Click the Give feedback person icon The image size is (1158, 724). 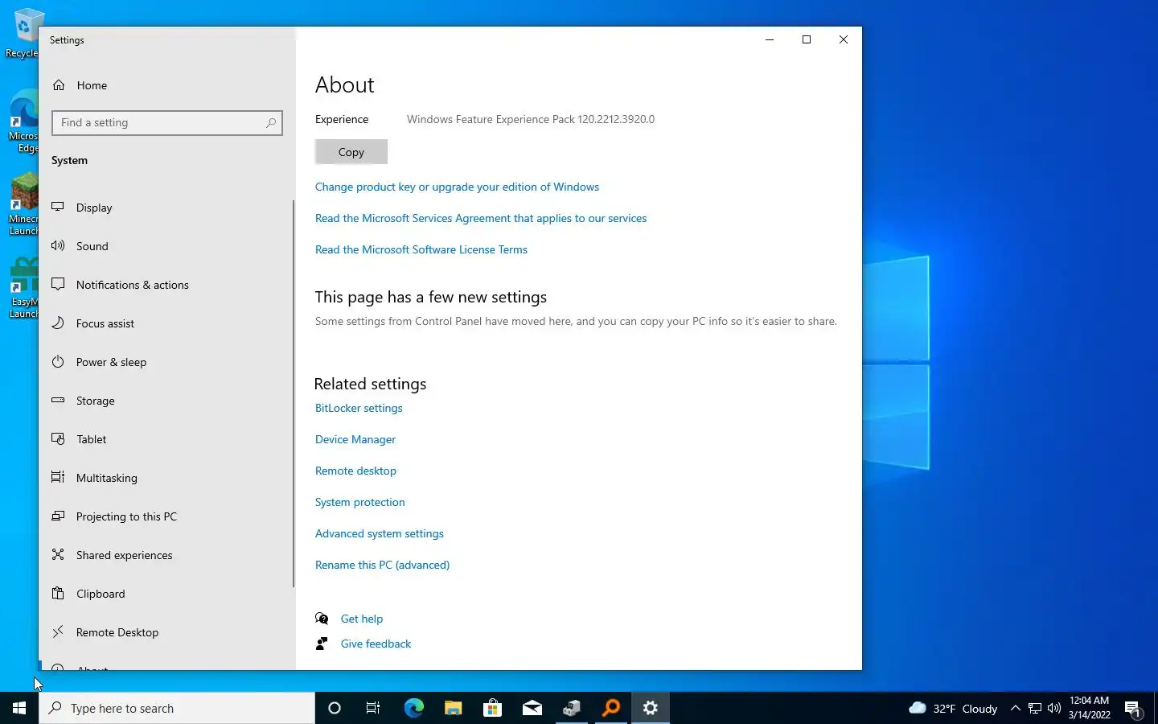tap(322, 644)
